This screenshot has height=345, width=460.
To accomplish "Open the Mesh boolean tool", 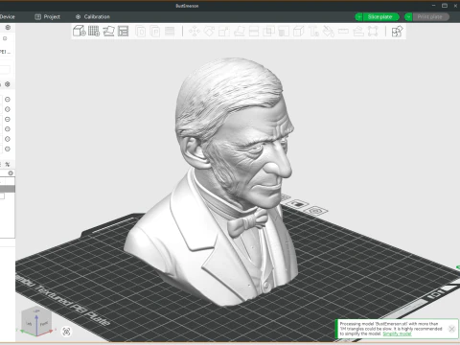I will (268, 32).
